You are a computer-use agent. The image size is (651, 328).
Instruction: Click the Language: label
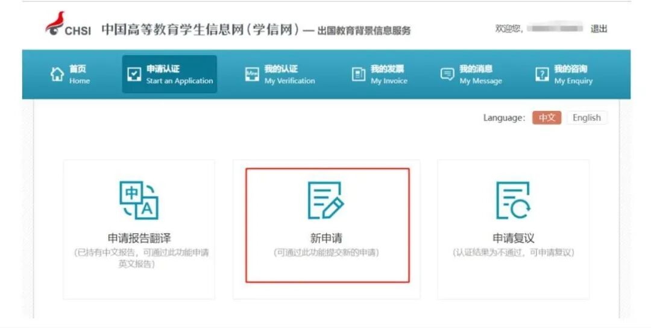coord(504,118)
